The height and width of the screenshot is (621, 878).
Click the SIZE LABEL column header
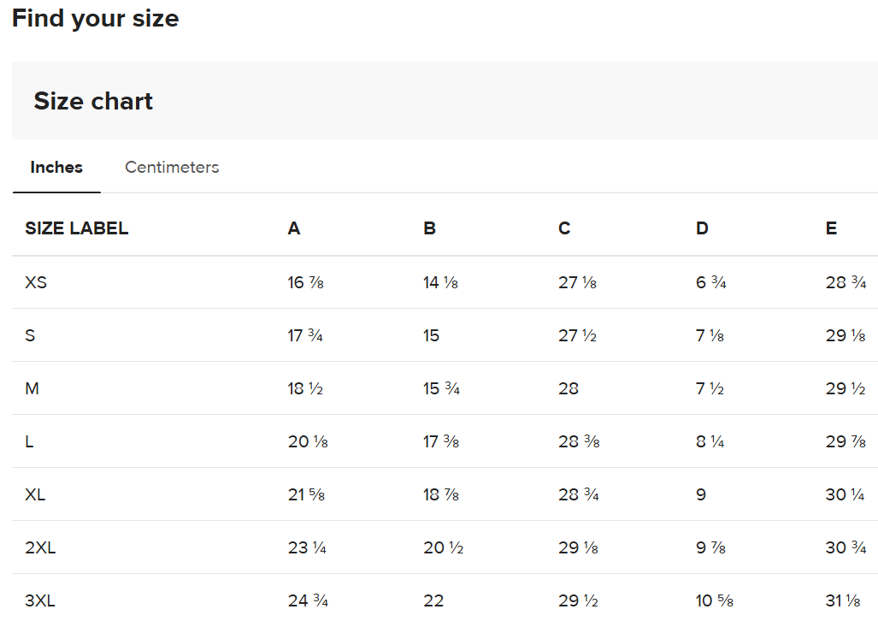tap(77, 228)
